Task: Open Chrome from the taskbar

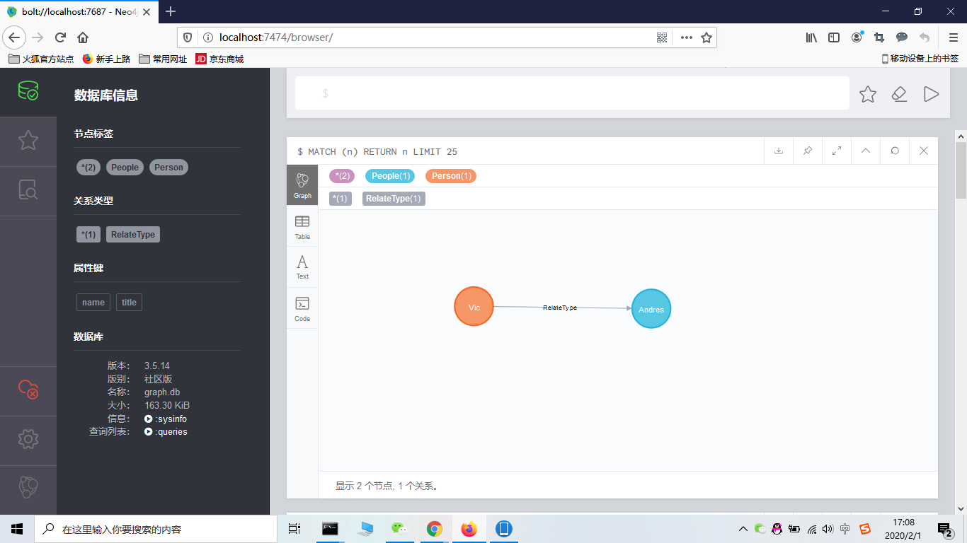Action: 435,529
